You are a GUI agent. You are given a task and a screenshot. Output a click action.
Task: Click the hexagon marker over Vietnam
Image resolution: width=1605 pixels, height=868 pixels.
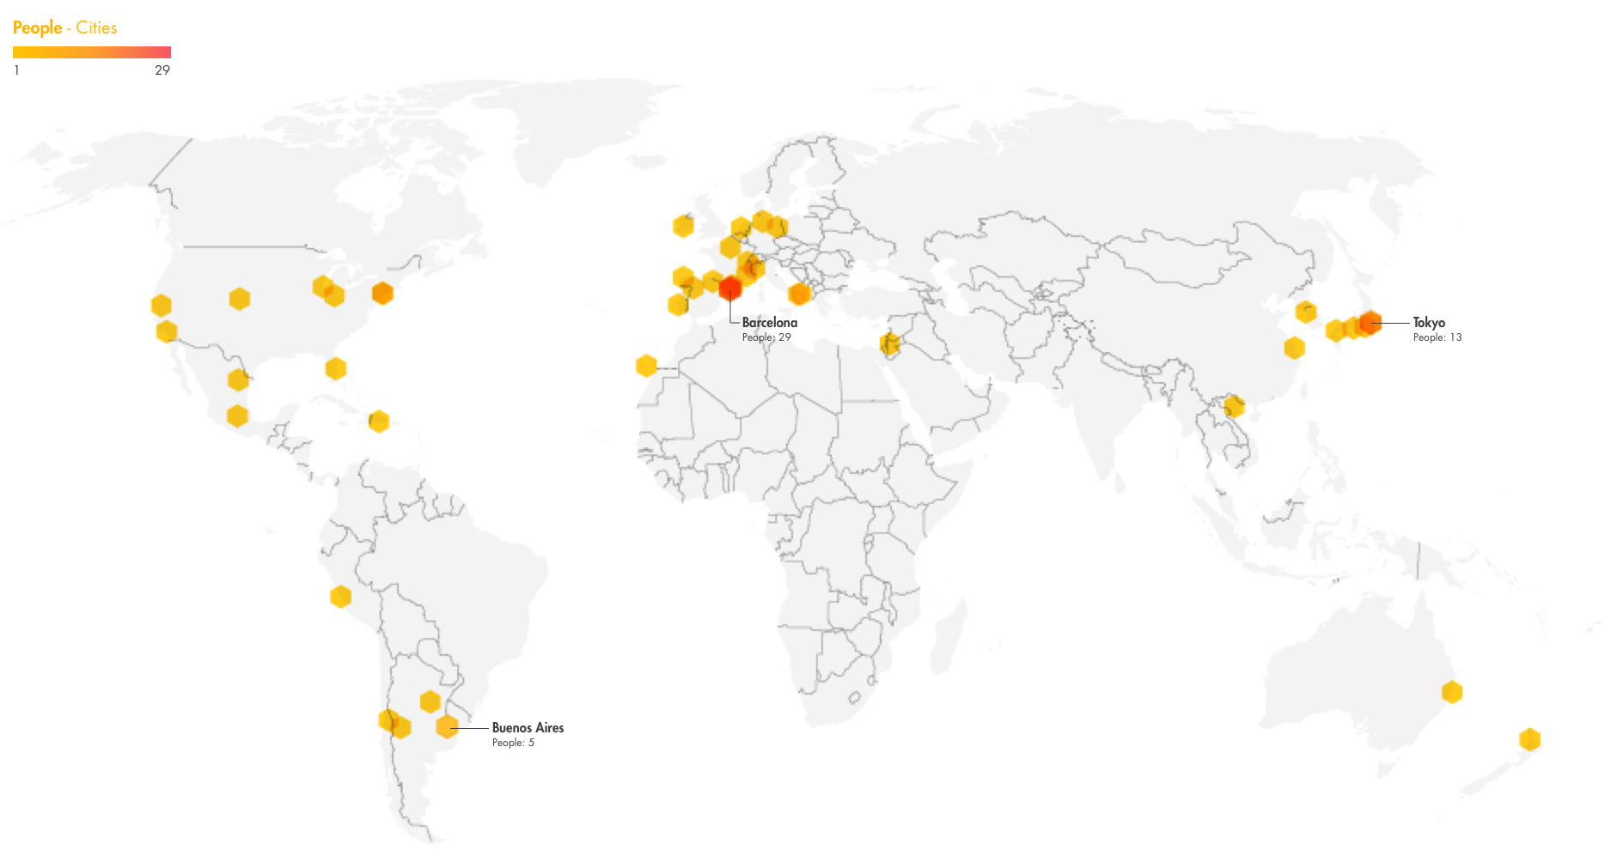pyautogui.click(x=1234, y=406)
